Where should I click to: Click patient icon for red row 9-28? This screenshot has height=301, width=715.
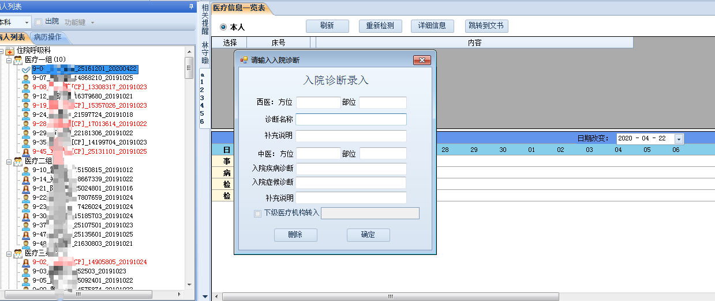click(26, 124)
